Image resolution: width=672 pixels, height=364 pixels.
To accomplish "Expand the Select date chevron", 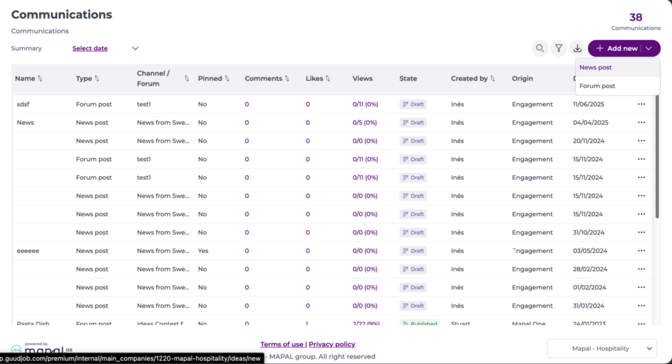I will coord(135,49).
